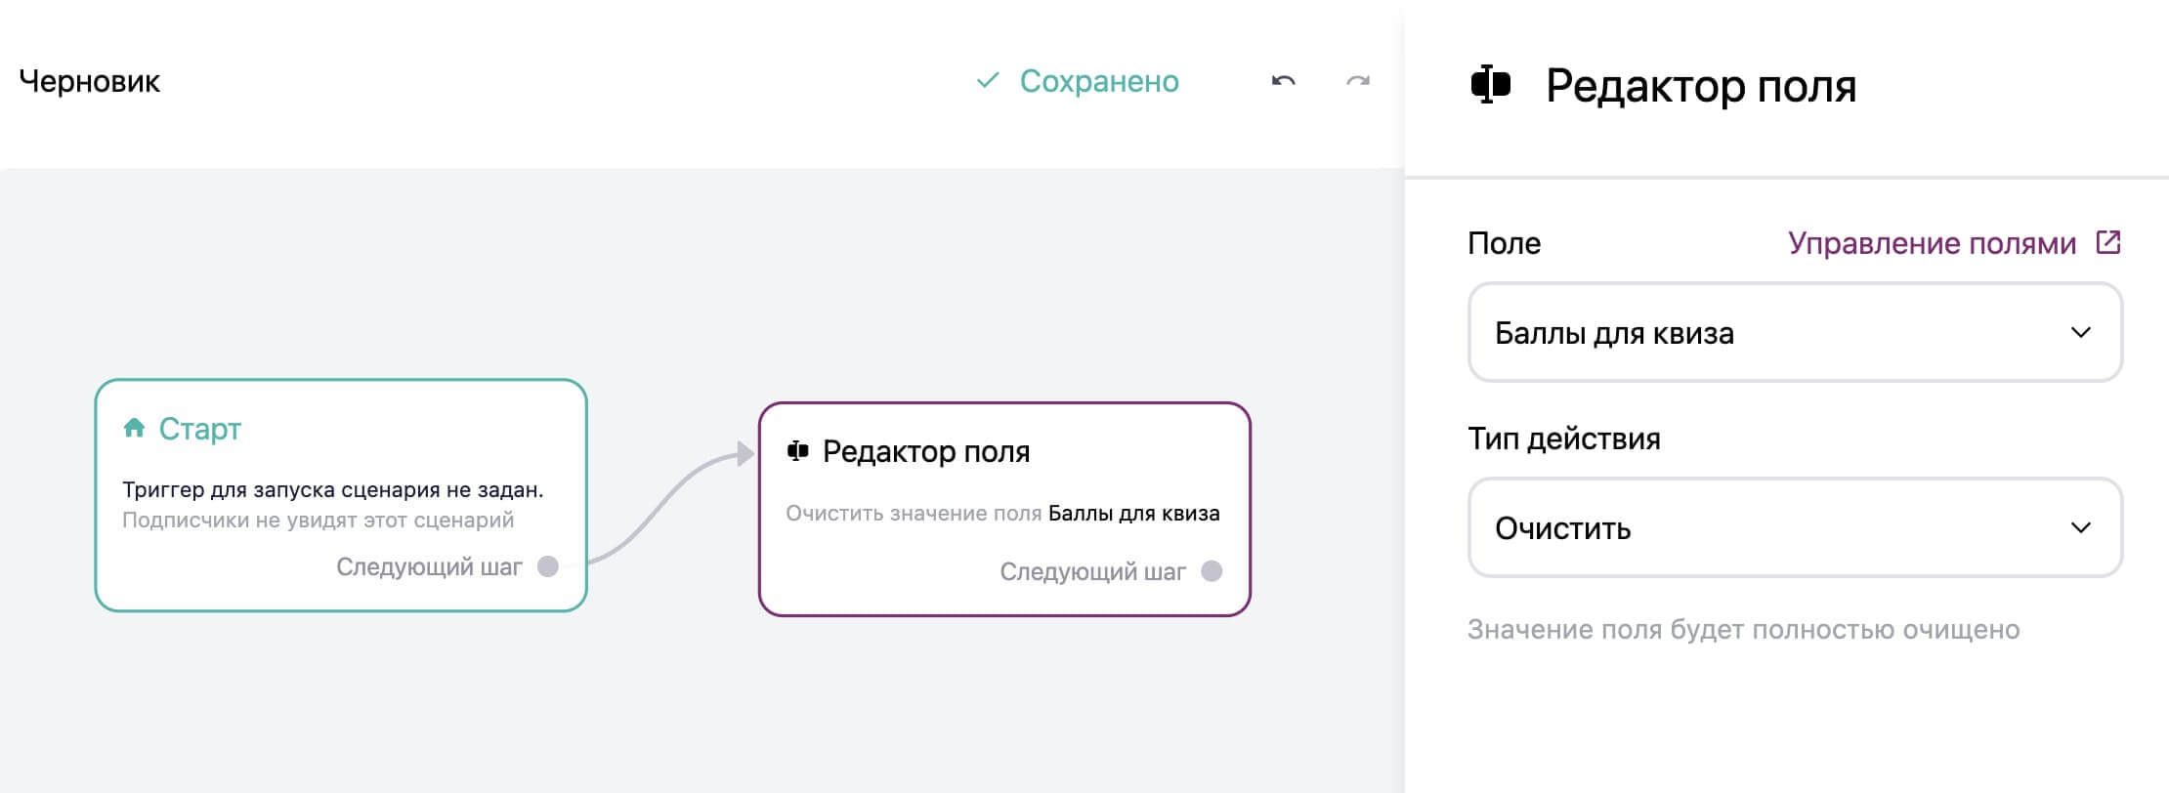Click the home icon in Старт block
This screenshot has width=2169, height=793.
pos(134,428)
